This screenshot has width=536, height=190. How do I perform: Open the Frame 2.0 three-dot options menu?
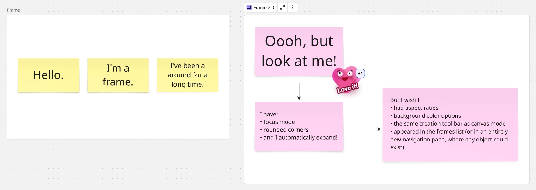click(x=293, y=7)
